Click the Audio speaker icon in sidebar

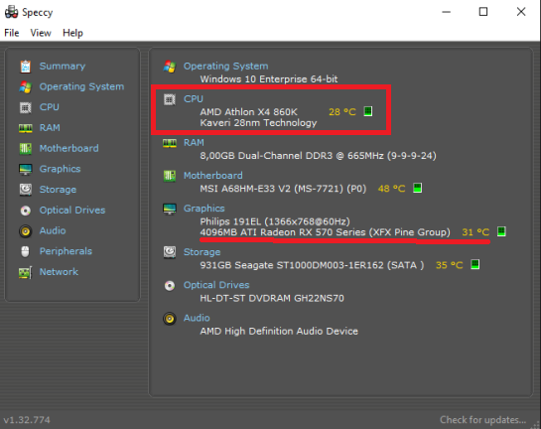click(25, 231)
